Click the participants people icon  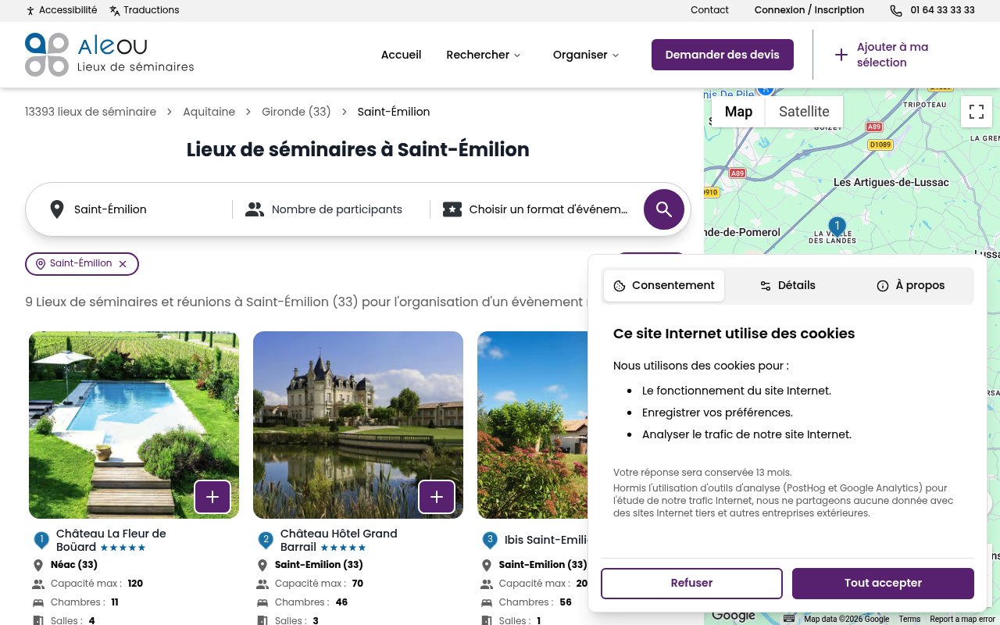tap(255, 209)
